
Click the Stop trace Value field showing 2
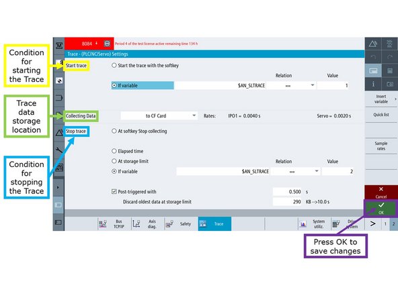pyautogui.click(x=338, y=171)
